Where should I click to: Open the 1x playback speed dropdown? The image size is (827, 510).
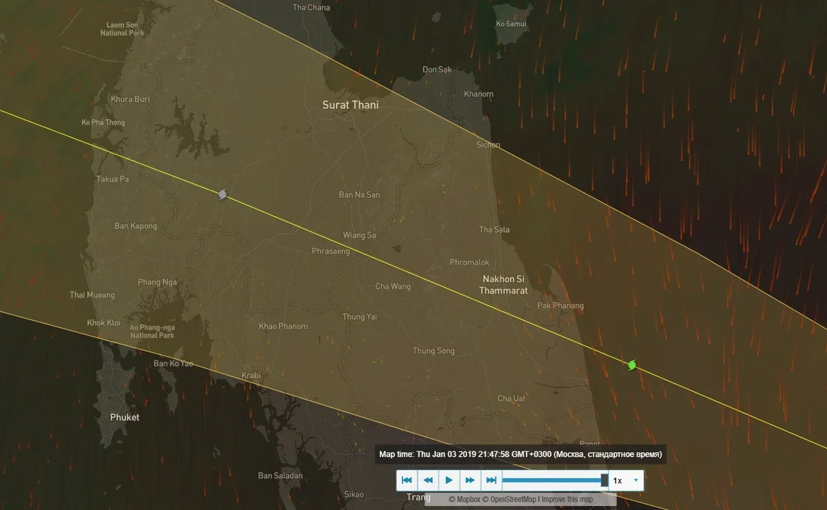click(626, 480)
